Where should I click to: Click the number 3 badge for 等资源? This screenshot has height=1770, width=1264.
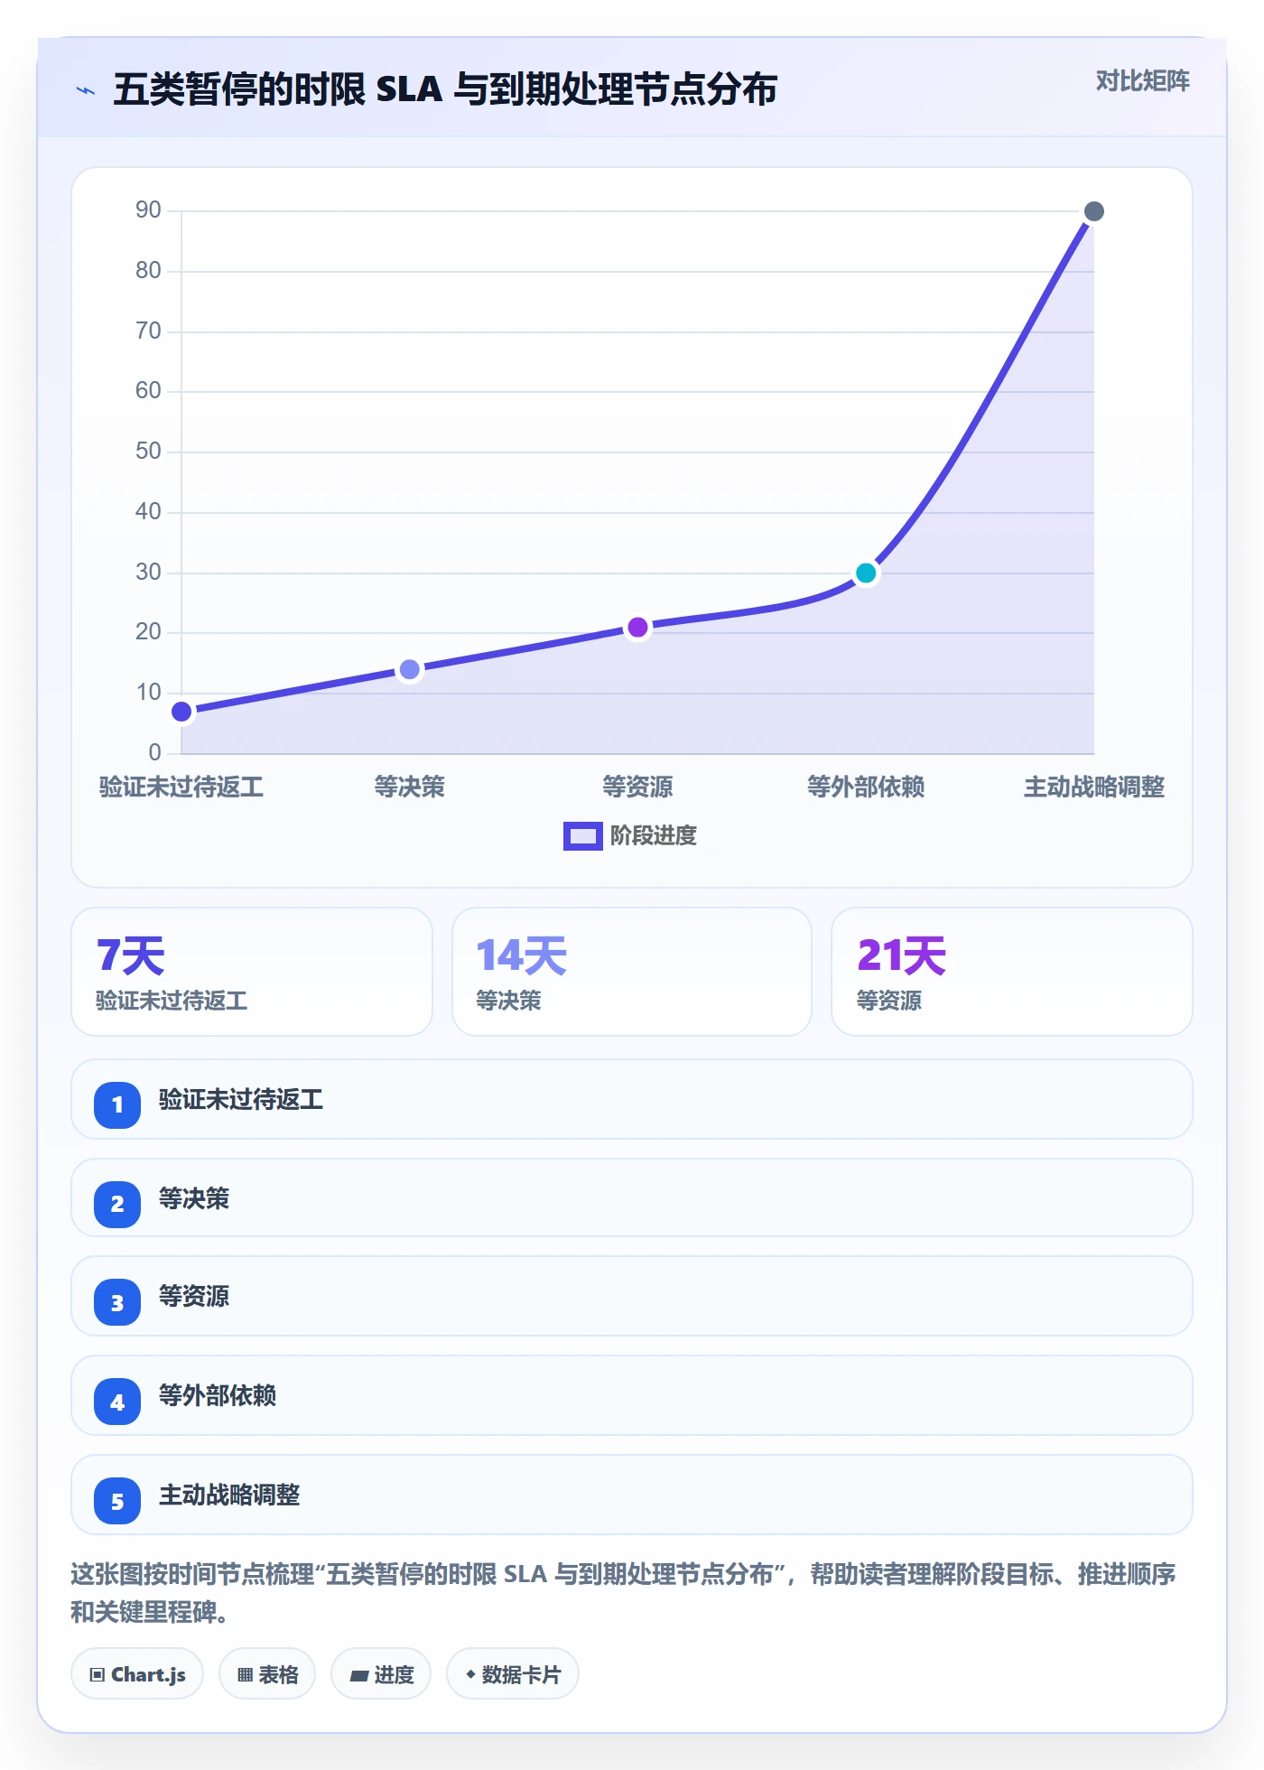(117, 1302)
